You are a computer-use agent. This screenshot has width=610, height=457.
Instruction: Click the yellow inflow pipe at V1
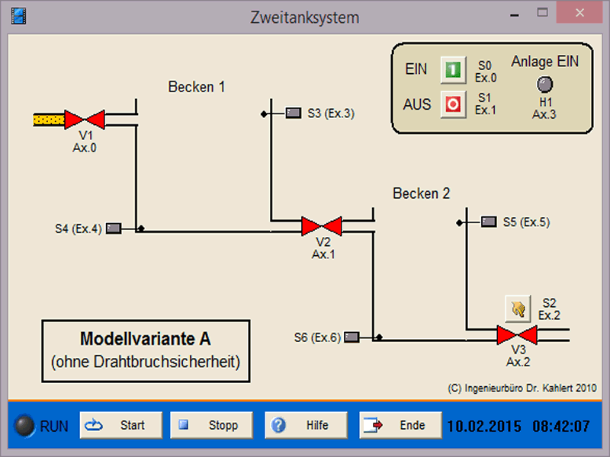click(x=48, y=120)
